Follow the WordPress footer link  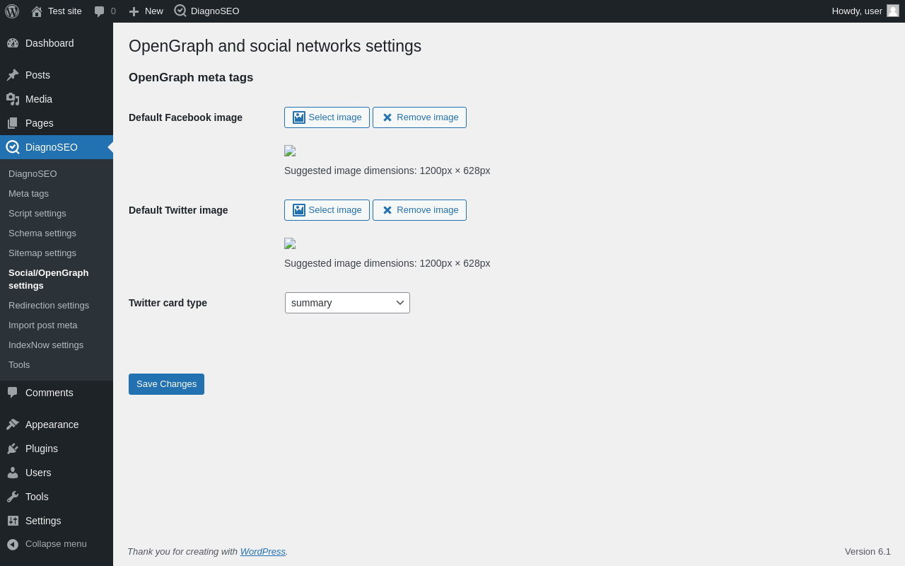[x=263, y=552]
